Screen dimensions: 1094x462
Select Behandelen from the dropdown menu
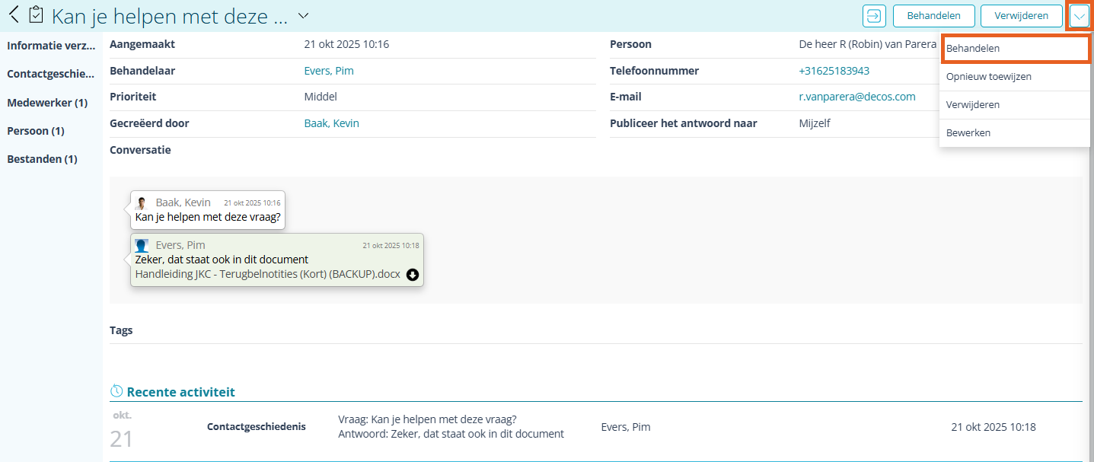[1013, 49]
